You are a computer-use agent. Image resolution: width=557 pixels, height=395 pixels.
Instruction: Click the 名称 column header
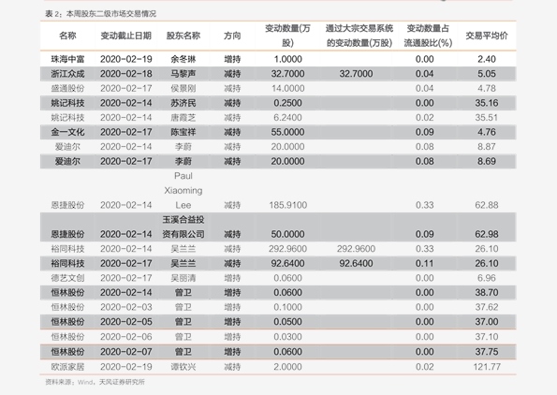[67, 36]
